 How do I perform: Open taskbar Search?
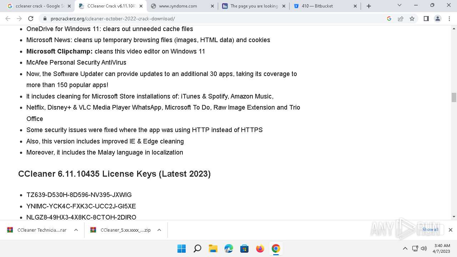197,248
